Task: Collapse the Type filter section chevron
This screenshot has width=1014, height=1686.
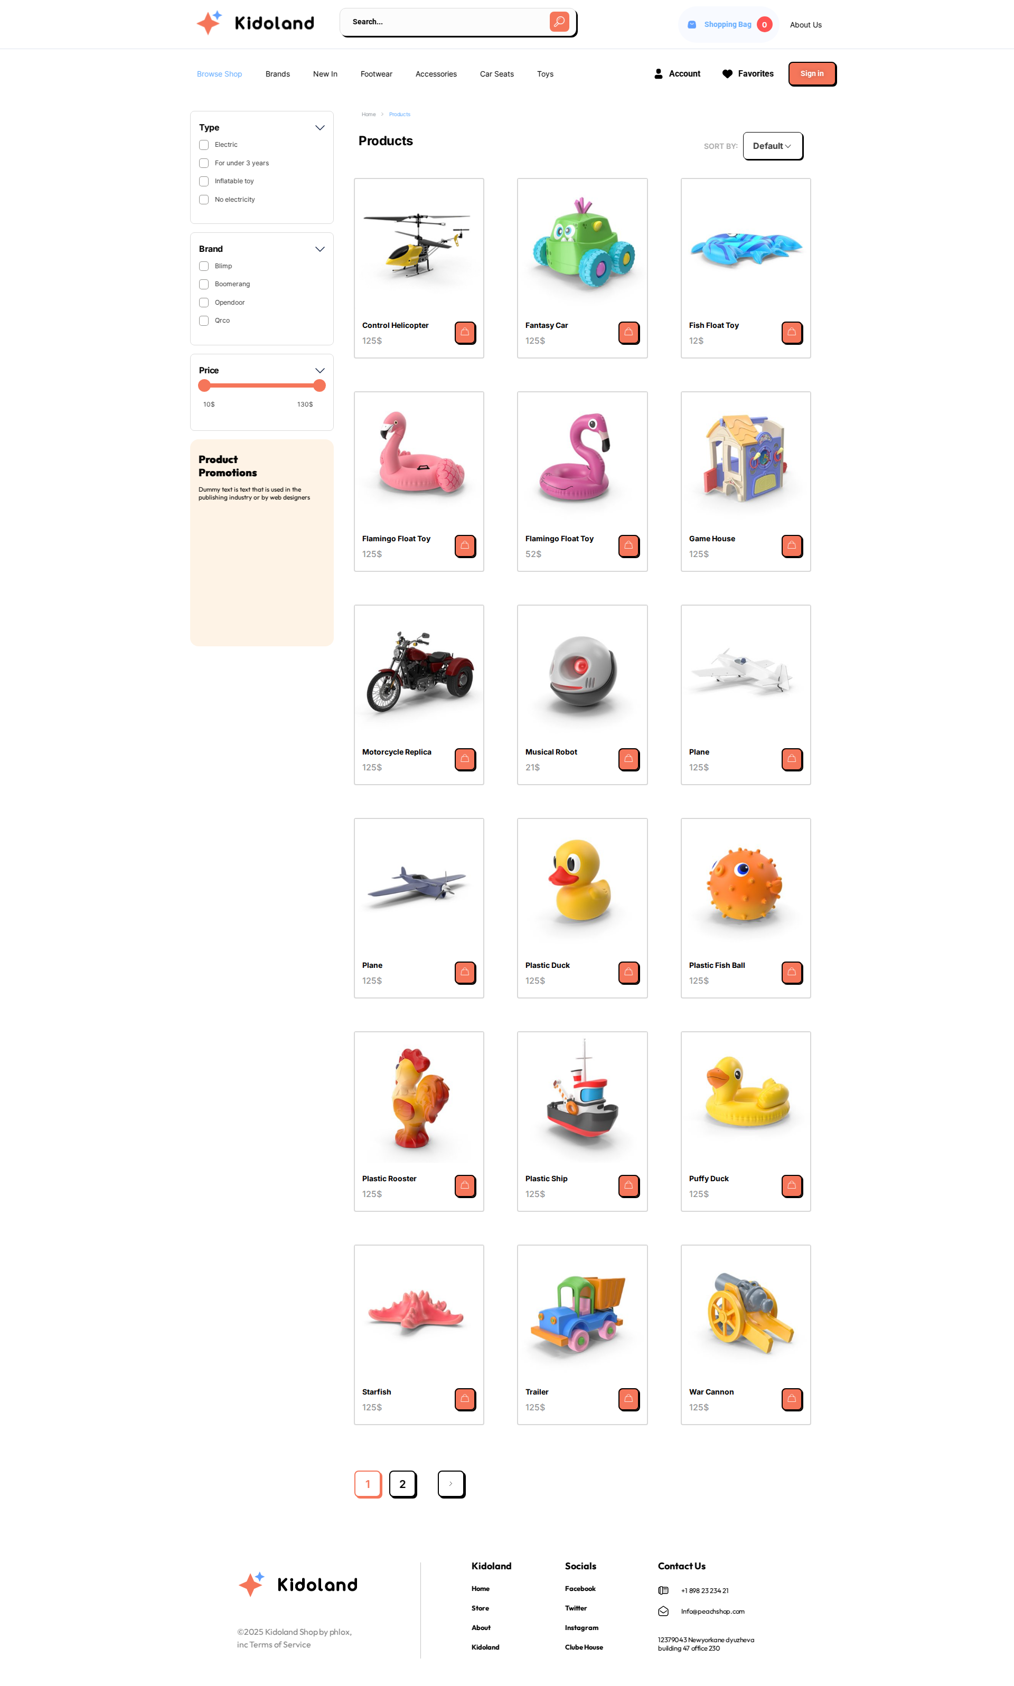Action: point(319,128)
